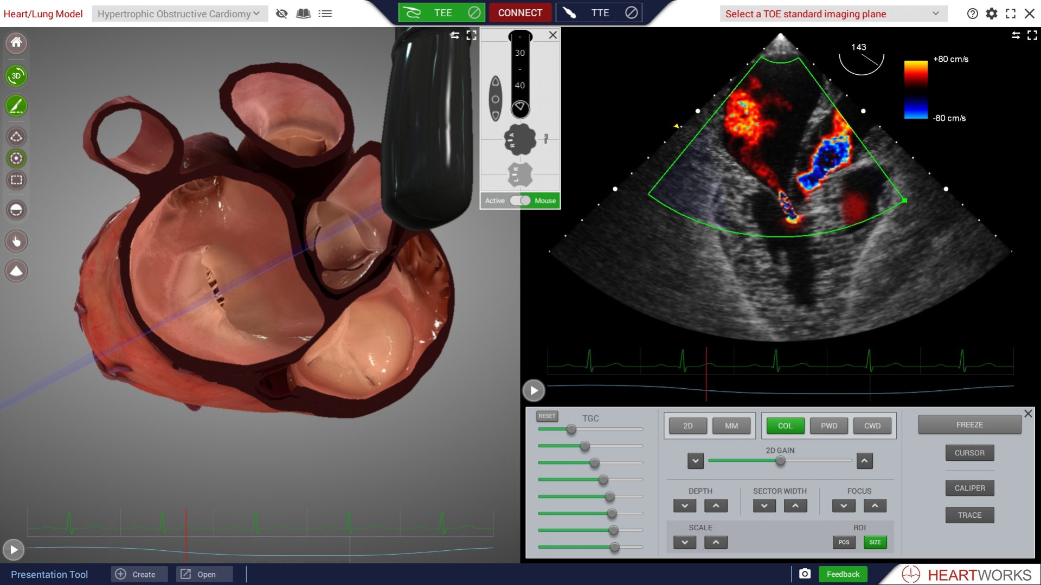The width and height of the screenshot is (1041, 585).
Task: Maximize the ultrasound view panel
Action: coord(1032,35)
